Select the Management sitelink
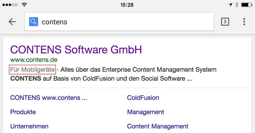 click(x=146, y=112)
